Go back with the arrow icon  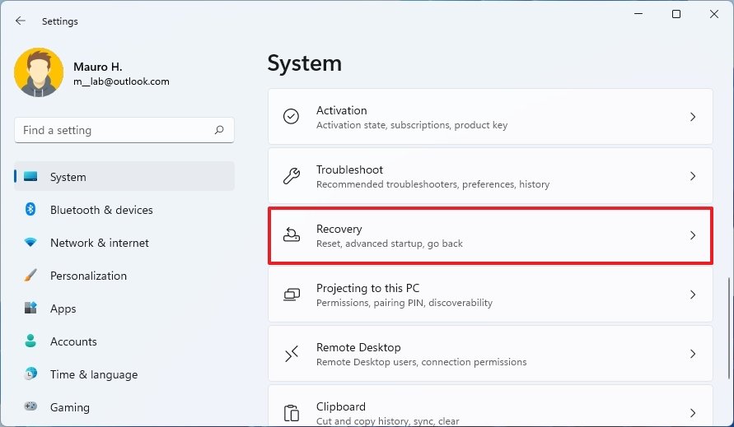point(20,21)
